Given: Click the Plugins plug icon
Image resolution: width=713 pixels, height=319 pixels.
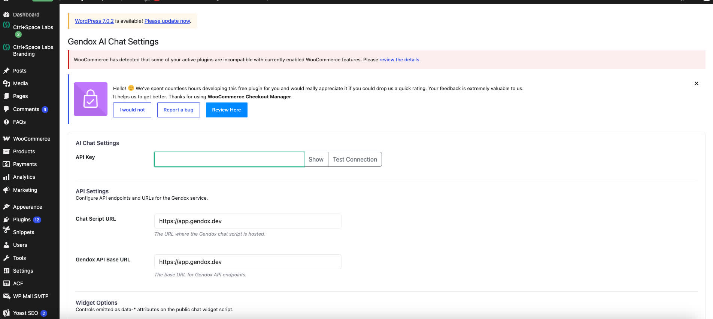Looking at the screenshot, I should [6, 220].
